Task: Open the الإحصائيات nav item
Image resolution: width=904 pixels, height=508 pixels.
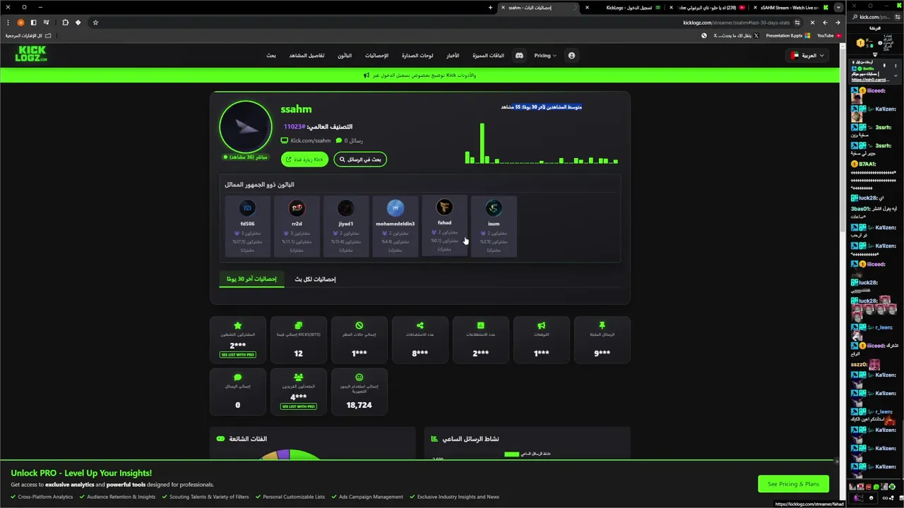Action: point(376,55)
